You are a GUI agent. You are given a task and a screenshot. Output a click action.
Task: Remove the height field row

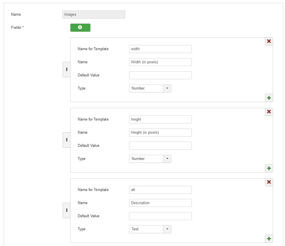(269, 112)
